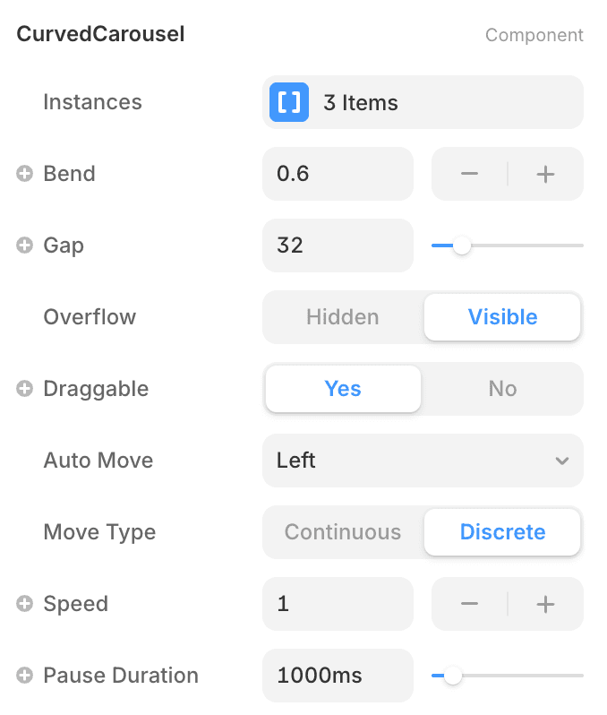
Task: Set Draggable to No
Action: (x=502, y=389)
